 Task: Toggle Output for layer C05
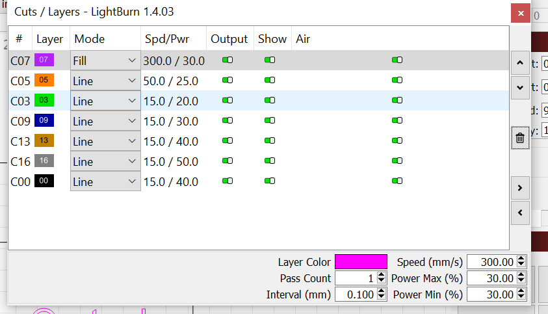(x=228, y=80)
